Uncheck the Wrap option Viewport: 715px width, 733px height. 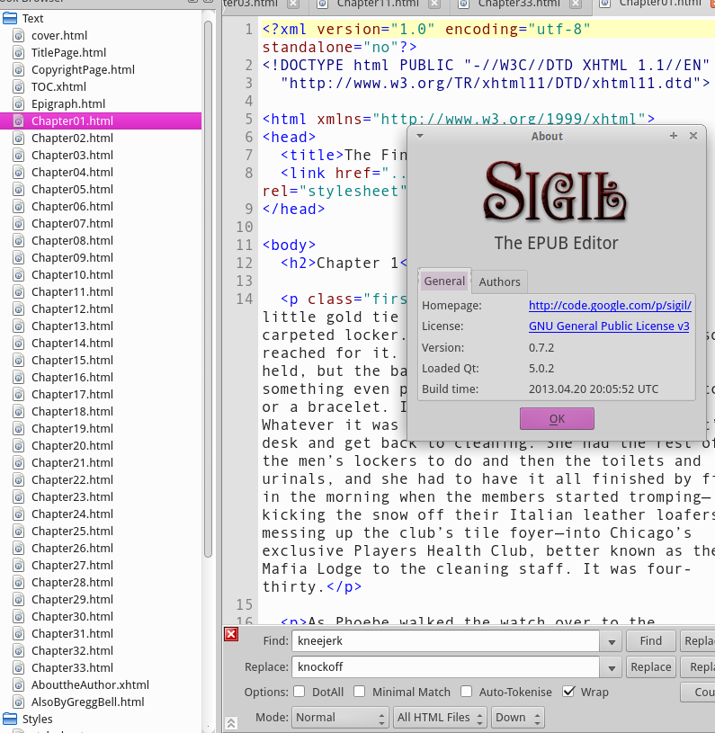click(x=568, y=692)
